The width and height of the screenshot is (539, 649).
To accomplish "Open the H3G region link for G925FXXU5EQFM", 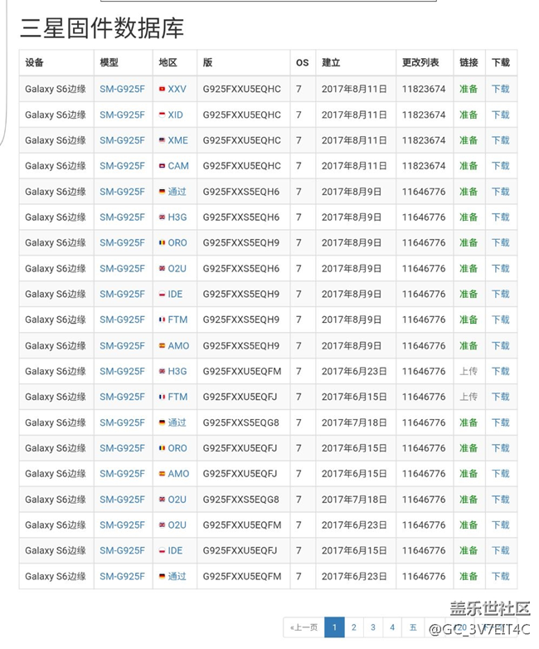I will (x=177, y=371).
